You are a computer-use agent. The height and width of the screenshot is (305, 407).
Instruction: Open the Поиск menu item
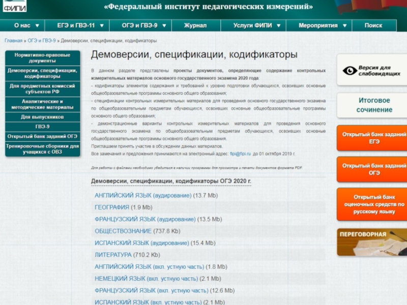point(373,25)
